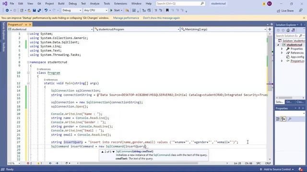Click the navigate forward arrow in editor status

pyautogui.click(x=57, y=163)
